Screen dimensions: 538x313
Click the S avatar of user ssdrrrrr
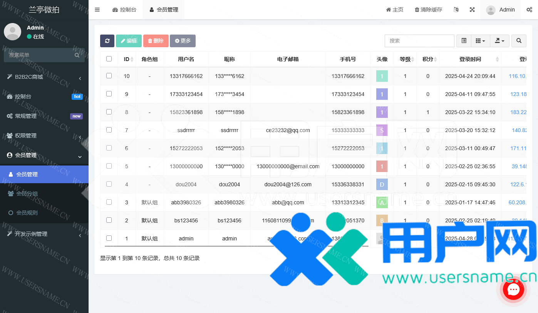382,130
